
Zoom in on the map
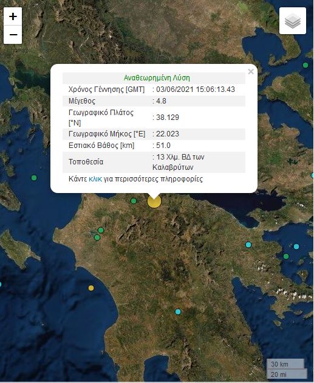13,16
